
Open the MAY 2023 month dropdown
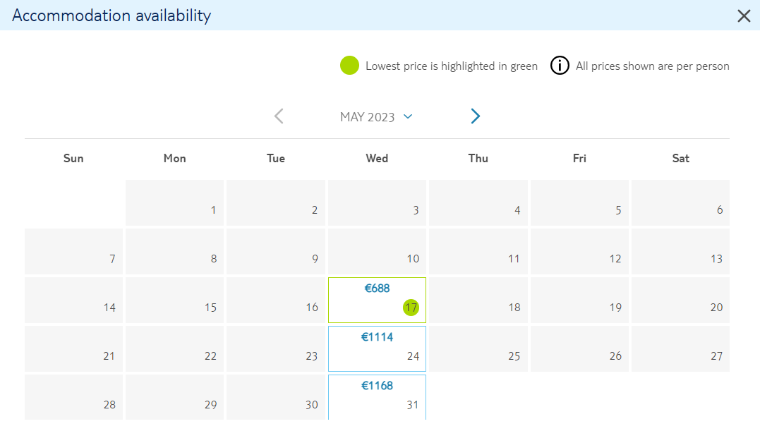(x=376, y=116)
